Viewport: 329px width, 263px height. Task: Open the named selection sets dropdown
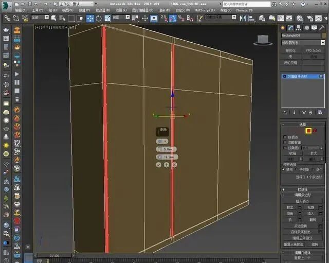(221, 17)
